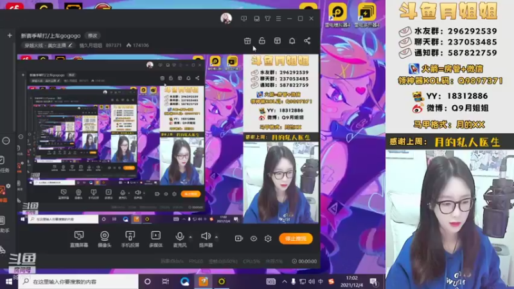The image size is (514, 289).
Task: Open the highlighted red sidebar tool
Action: (3, 195)
